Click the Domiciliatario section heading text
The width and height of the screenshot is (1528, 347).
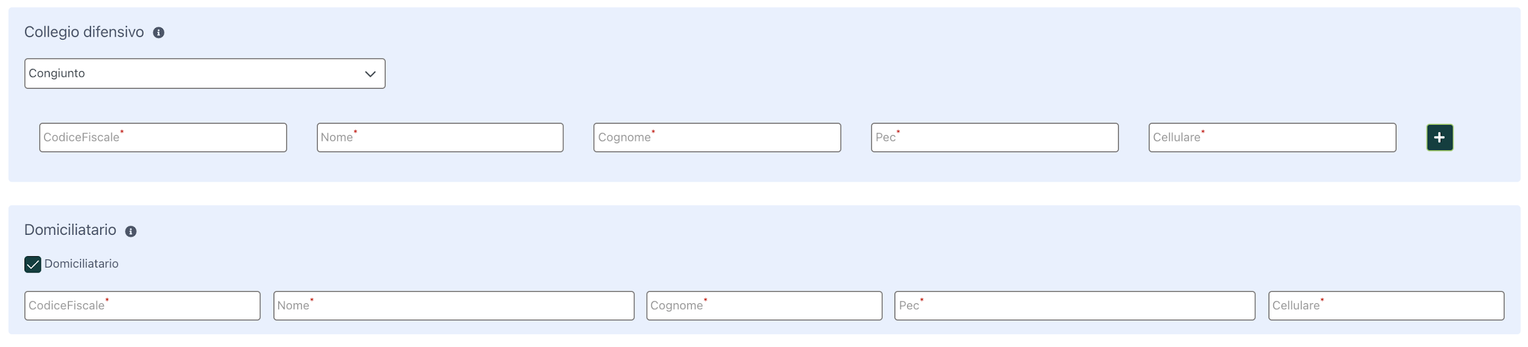coord(70,230)
